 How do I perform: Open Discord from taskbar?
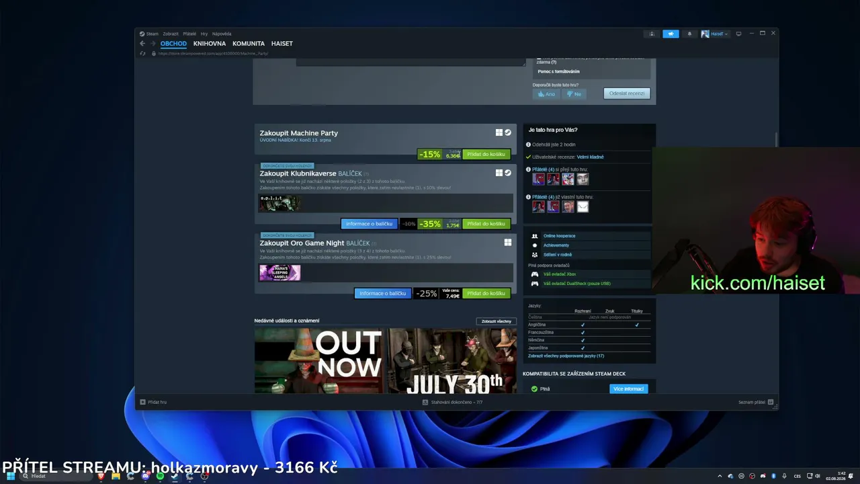(x=146, y=476)
